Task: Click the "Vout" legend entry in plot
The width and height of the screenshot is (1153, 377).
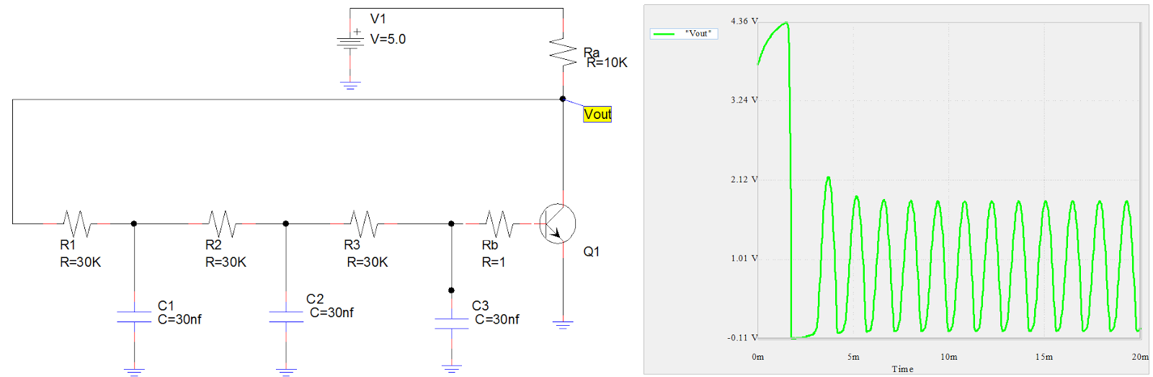Action: [683, 33]
